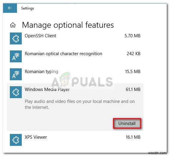Uninstall Windows Media Player
The width and height of the screenshot is (170, 156).
(x=127, y=123)
